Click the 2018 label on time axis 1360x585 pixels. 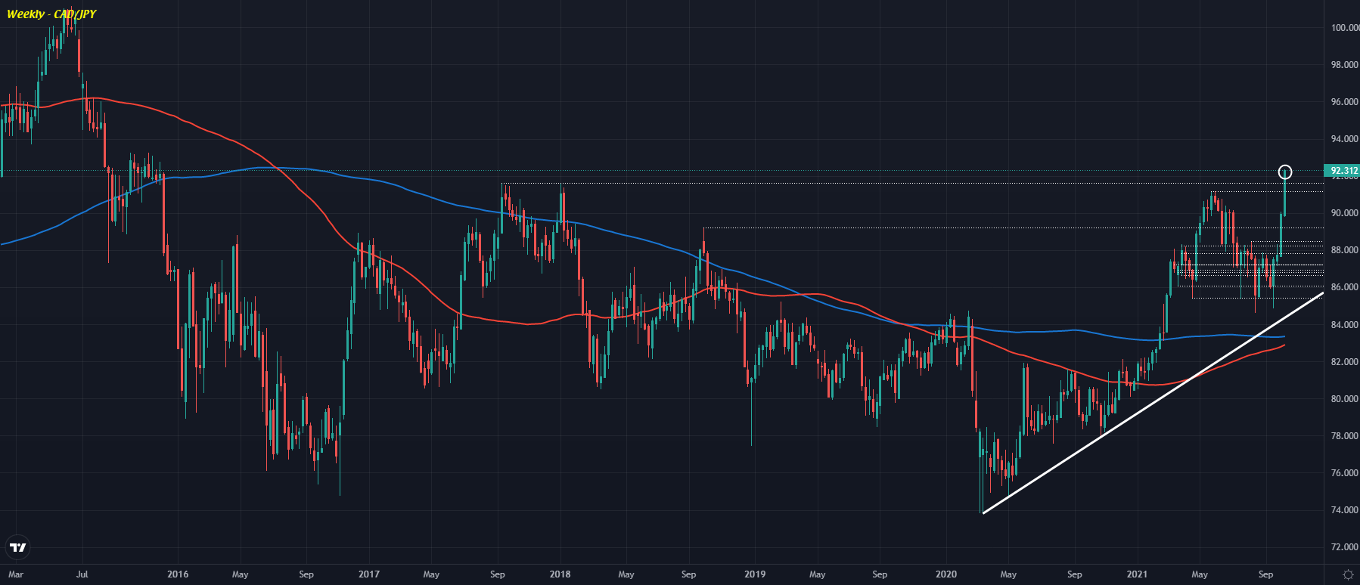tap(560, 574)
